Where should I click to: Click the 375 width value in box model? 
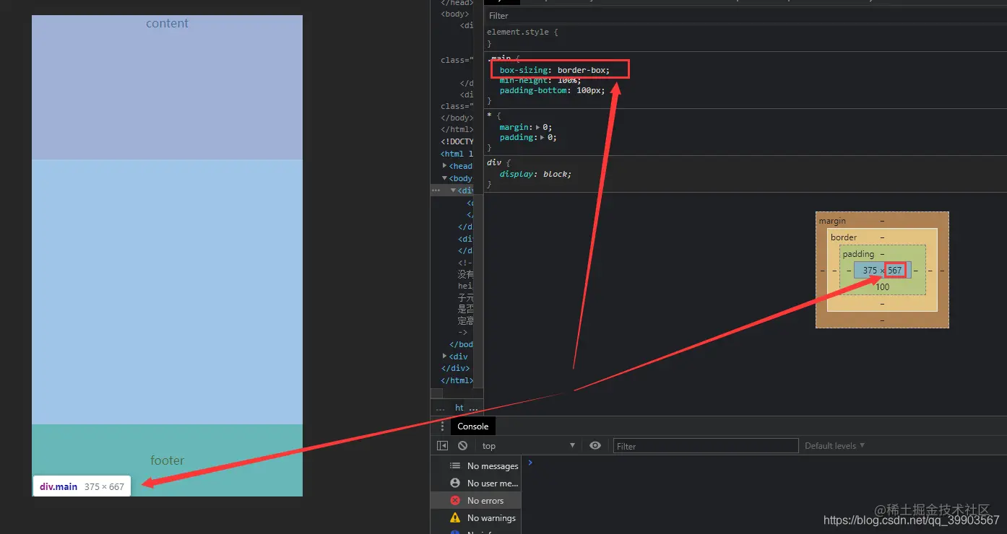(870, 271)
